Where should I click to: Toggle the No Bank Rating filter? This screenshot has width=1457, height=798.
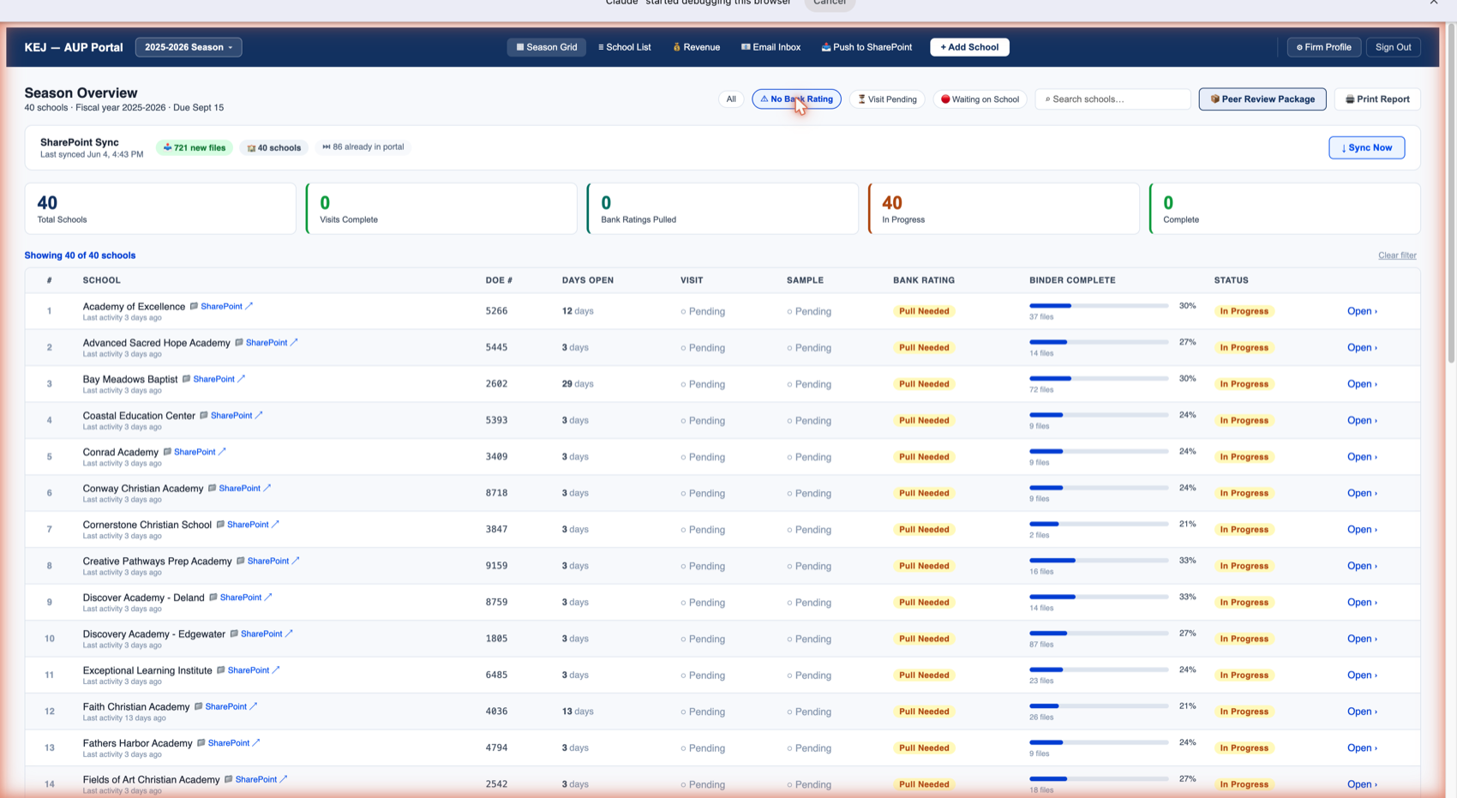coord(796,99)
